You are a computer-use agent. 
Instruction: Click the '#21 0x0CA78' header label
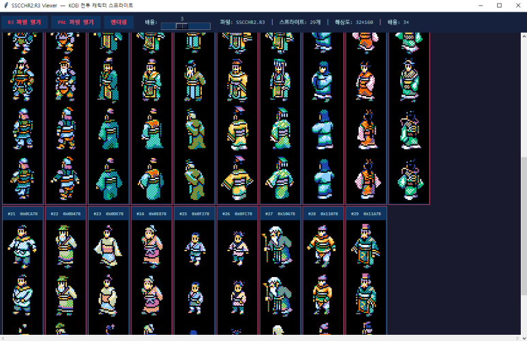pyautogui.click(x=23, y=214)
